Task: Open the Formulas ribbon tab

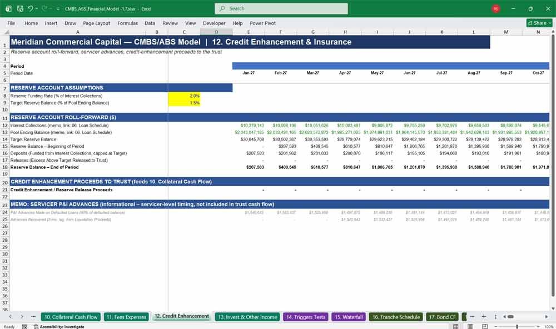Action: coord(128,23)
